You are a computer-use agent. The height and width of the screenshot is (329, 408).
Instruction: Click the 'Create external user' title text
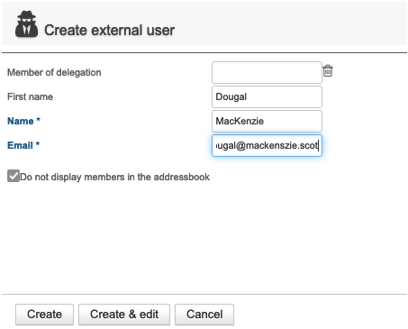pos(109,31)
